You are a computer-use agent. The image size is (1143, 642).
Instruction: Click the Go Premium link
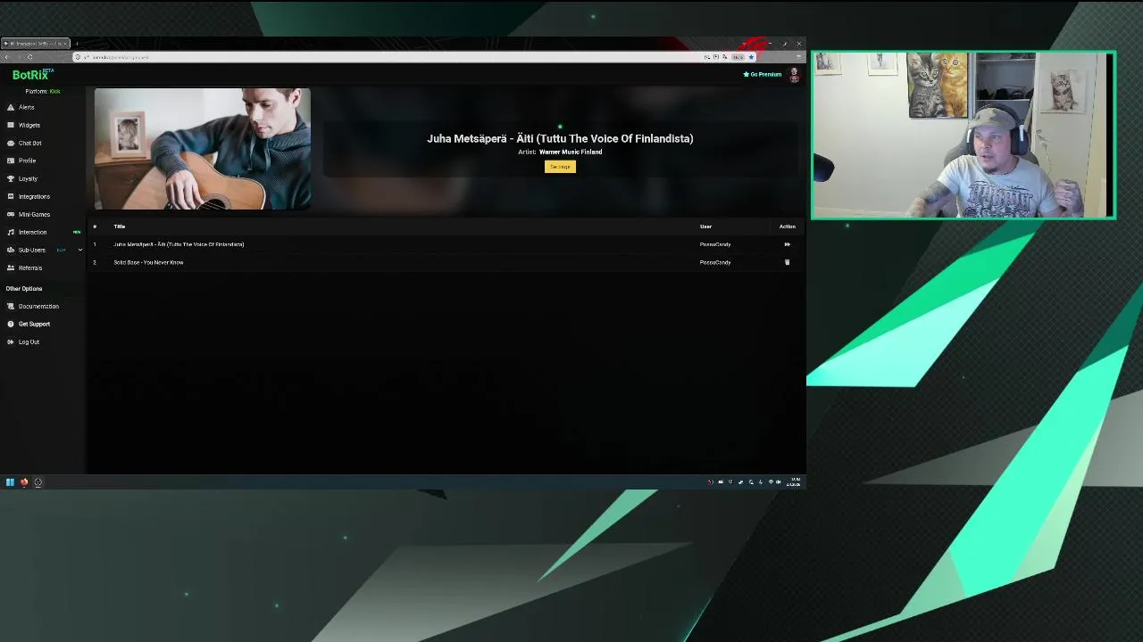tap(763, 75)
